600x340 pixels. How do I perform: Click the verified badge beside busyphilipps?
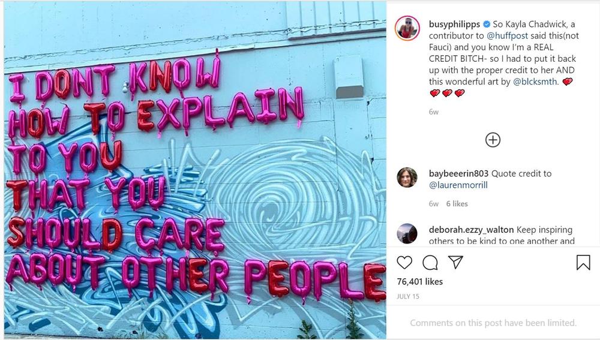click(x=487, y=24)
